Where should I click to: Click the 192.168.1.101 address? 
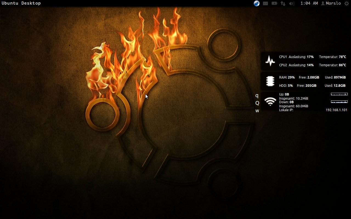click(336, 110)
